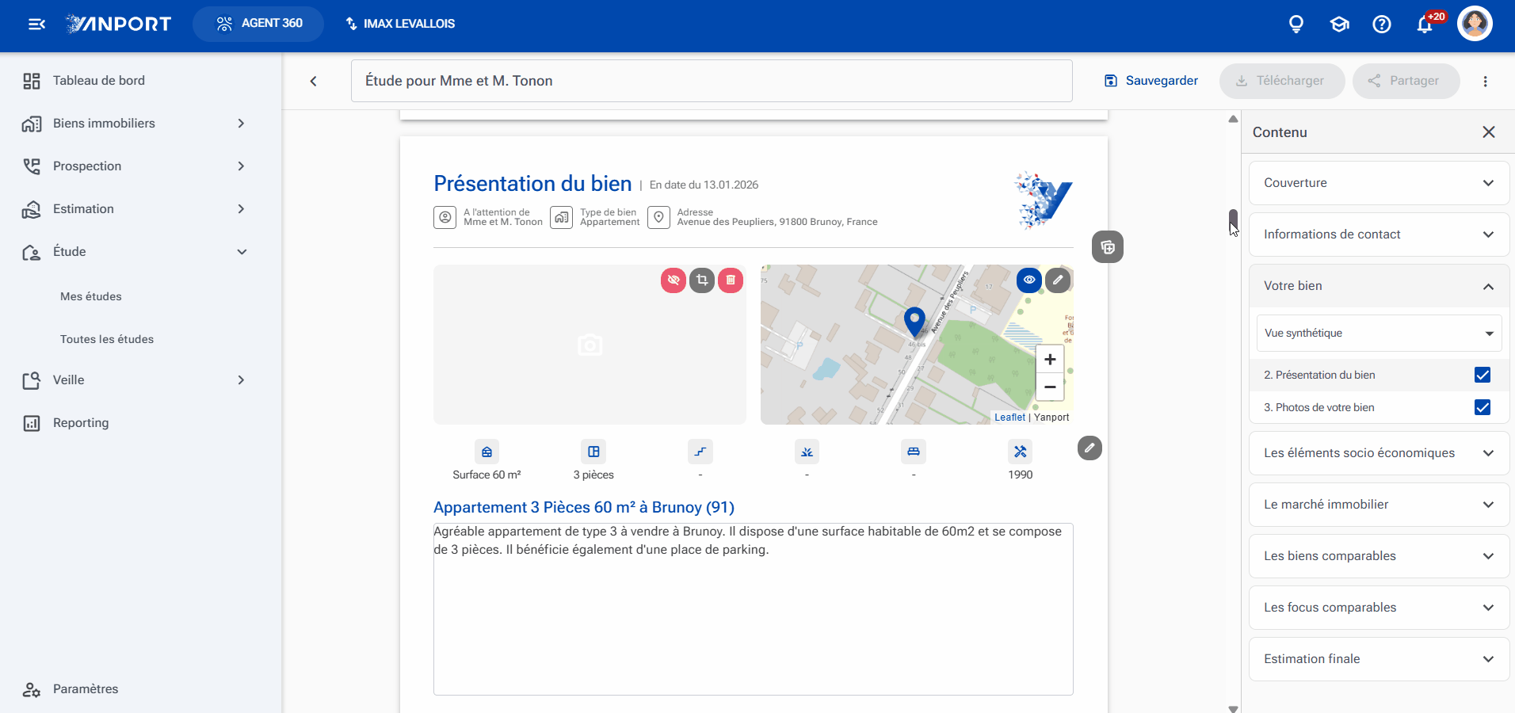
Task: Edit property characteristics with pencil icon
Action: pyautogui.click(x=1090, y=448)
